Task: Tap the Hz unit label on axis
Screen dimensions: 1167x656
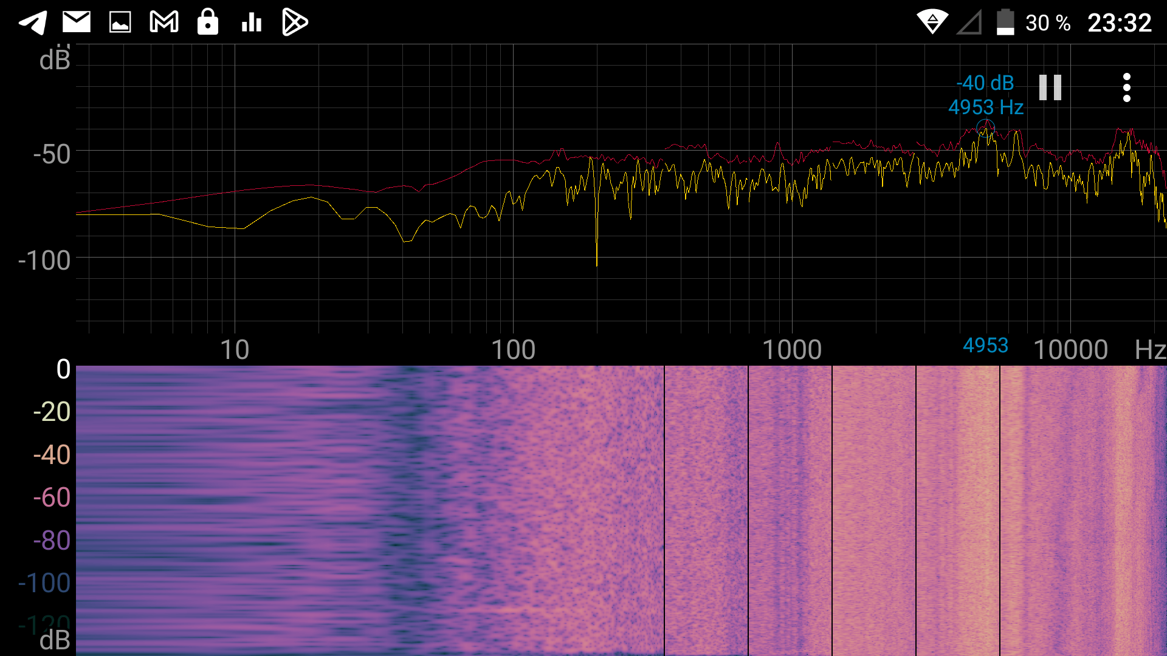Action: click(1150, 350)
